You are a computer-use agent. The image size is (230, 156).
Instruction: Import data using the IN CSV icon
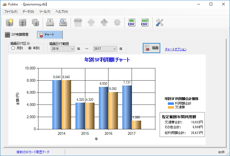coord(132,22)
